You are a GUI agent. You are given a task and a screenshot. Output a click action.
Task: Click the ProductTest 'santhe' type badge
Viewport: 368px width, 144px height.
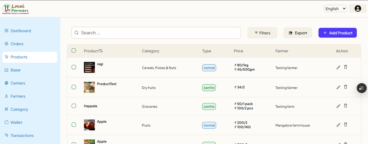[209, 88]
